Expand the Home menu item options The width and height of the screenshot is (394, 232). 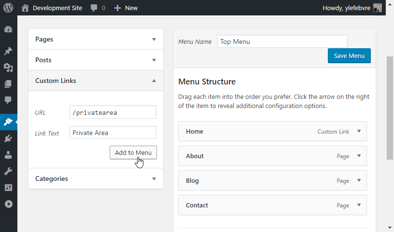point(359,131)
